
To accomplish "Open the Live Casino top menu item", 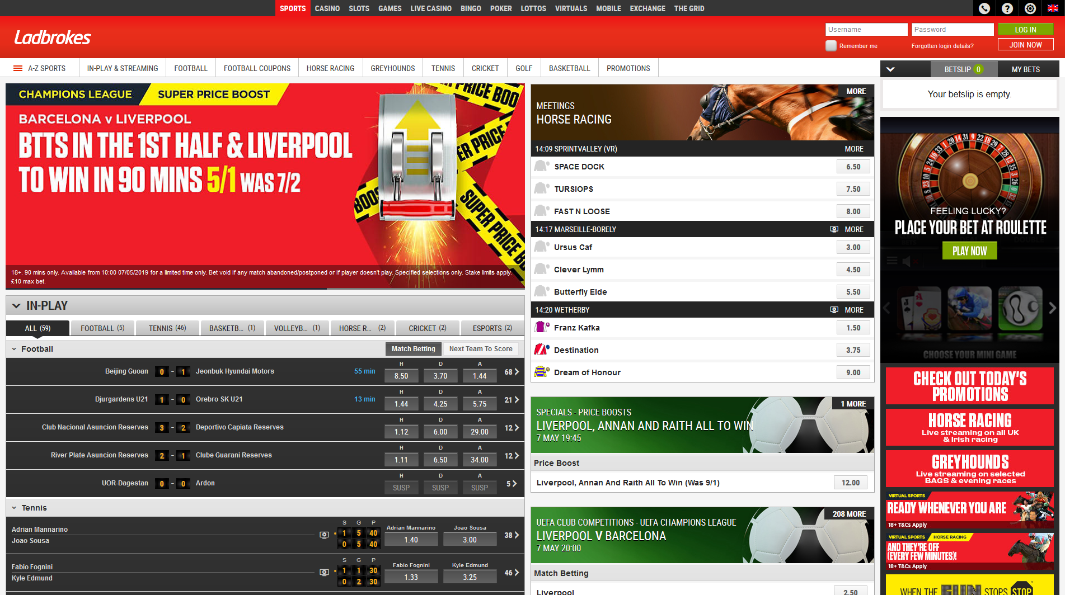I will tap(431, 8).
